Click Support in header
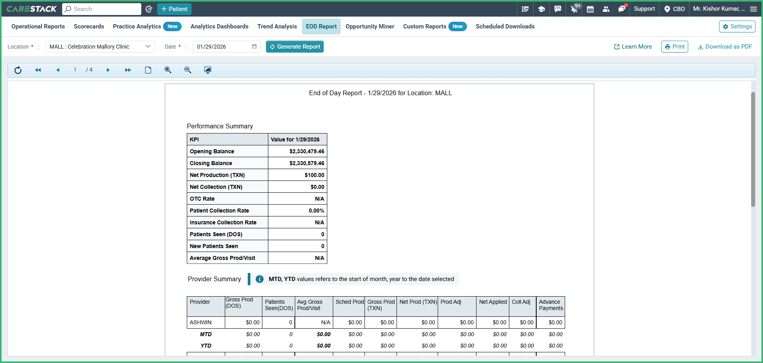This screenshot has width=763, height=363. tap(644, 9)
